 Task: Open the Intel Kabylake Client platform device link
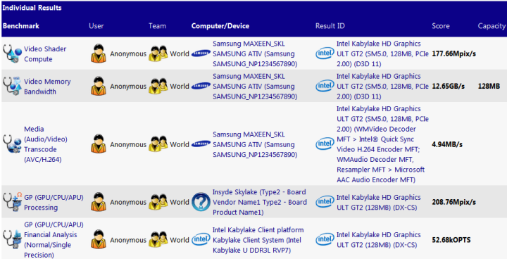tap(258, 240)
